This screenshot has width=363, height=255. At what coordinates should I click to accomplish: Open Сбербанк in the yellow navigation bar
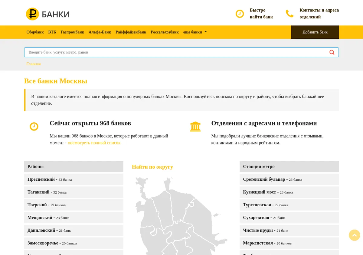pyautogui.click(x=35, y=32)
